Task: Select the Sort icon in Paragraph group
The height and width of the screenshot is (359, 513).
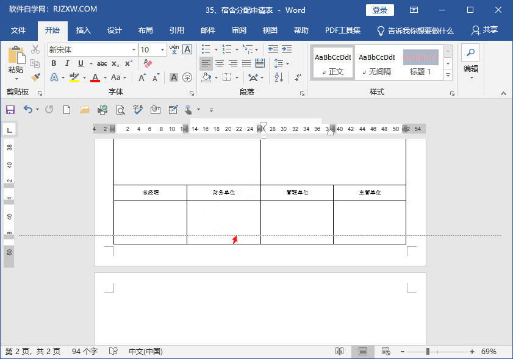Action: pyautogui.click(x=279, y=77)
